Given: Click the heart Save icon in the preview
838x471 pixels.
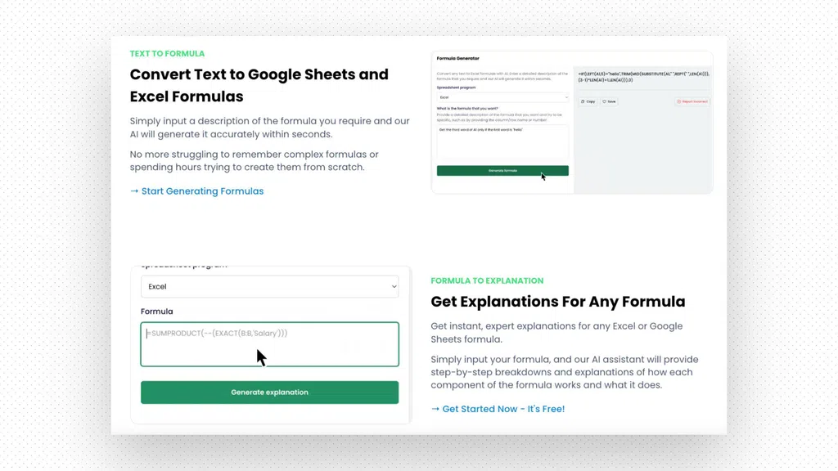Looking at the screenshot, I should (605, 102).
